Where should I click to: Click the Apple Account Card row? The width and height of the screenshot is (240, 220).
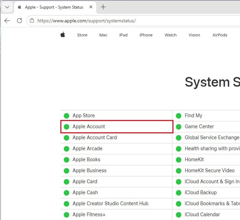[116, 137]
